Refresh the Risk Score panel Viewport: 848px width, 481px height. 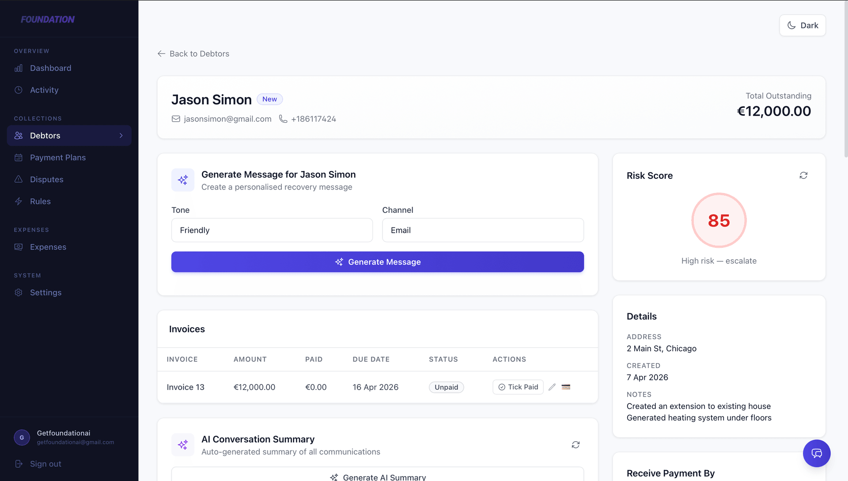coord(803,175)
